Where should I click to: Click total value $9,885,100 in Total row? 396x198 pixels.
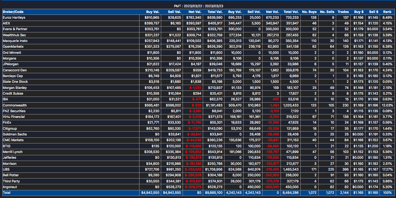tap(214, 193)
